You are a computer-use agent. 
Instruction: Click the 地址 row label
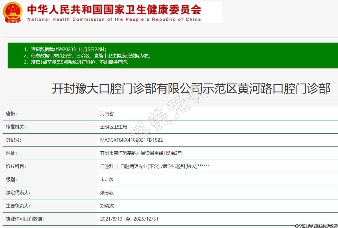[11, 153]
